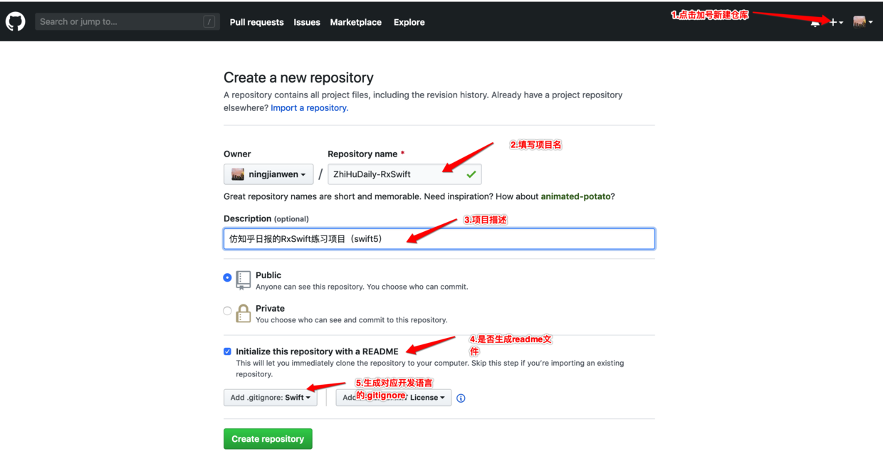Click the Description (optional) label

point(266,218)
